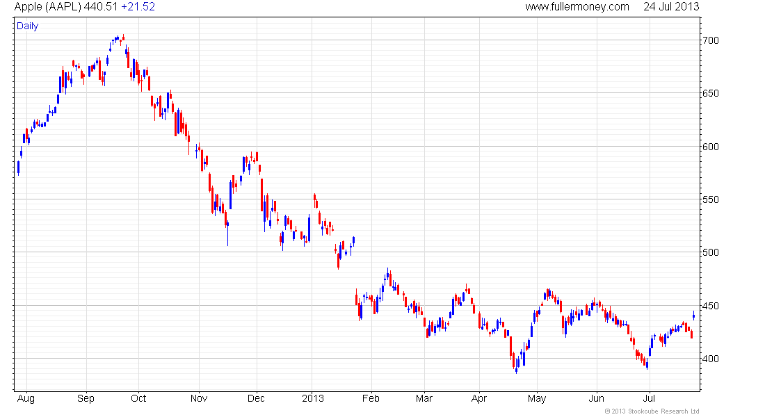Click the 'Apple (AAPL)' chart title

coord(48,7)
